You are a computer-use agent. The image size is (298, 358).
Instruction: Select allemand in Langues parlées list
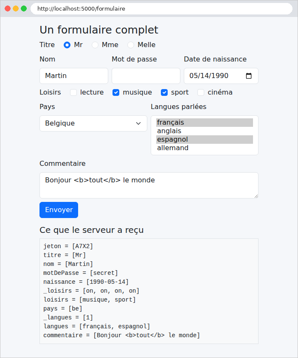(x=205, y=148)
